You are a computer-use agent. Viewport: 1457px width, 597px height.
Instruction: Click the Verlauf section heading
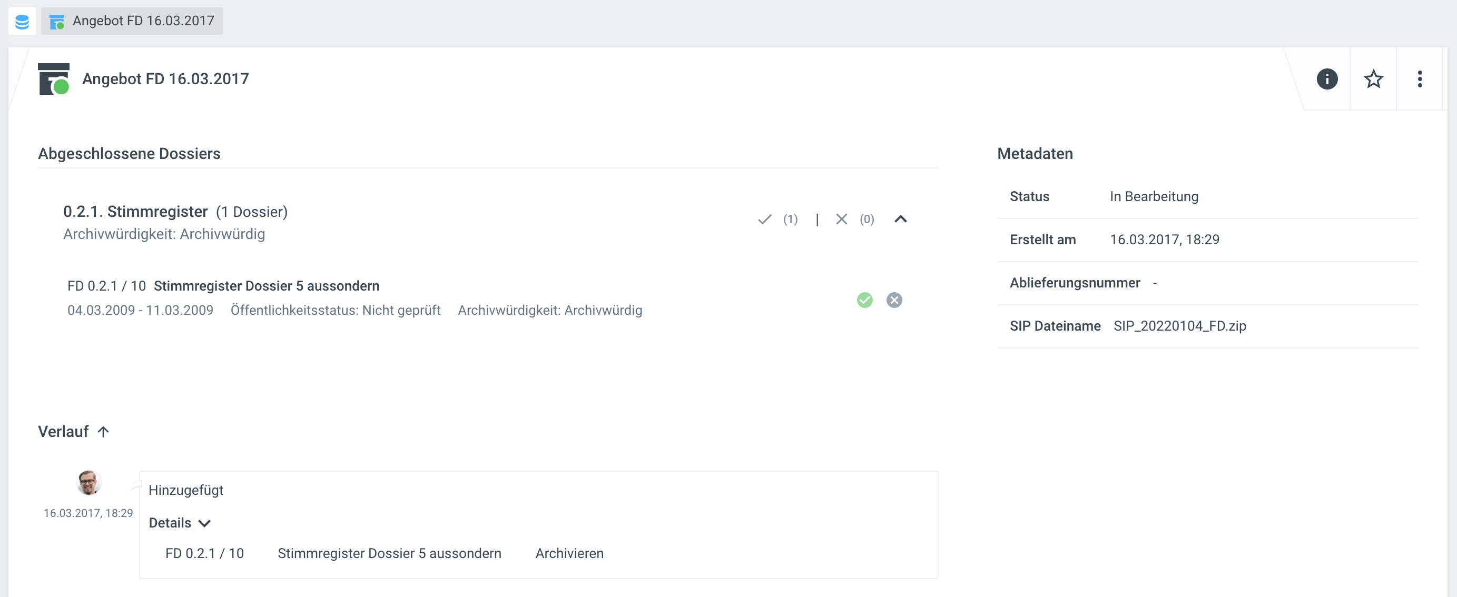[63, 432]
